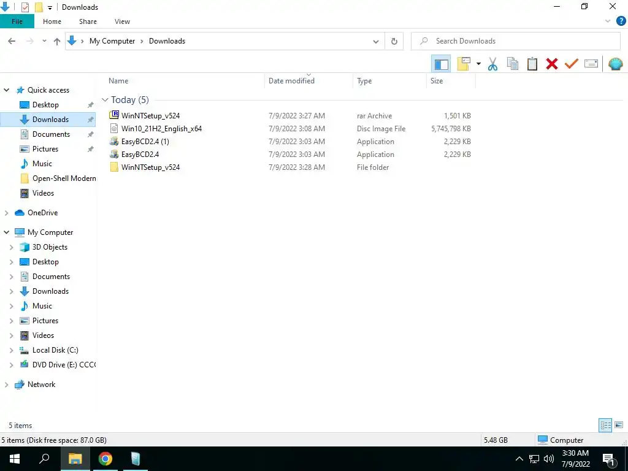Open the notification center taskbar icon

pos(609,459)
